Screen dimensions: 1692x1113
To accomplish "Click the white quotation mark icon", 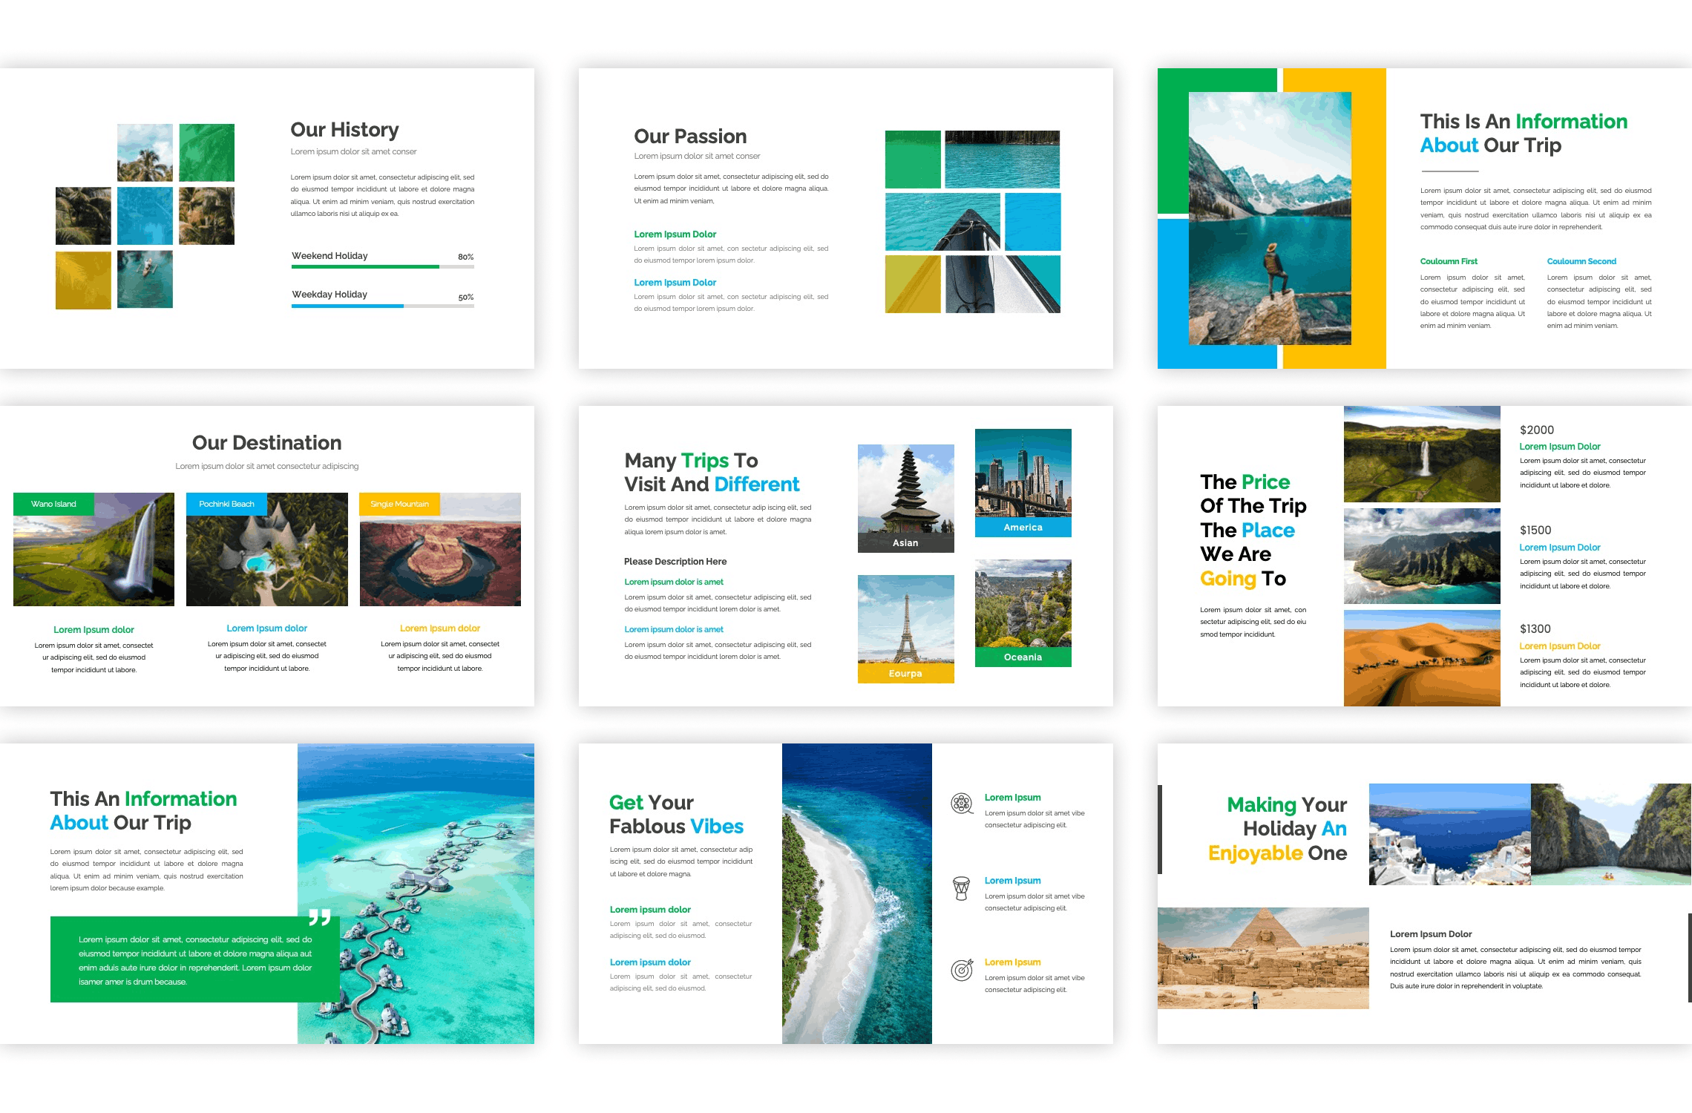I will 320,918.
